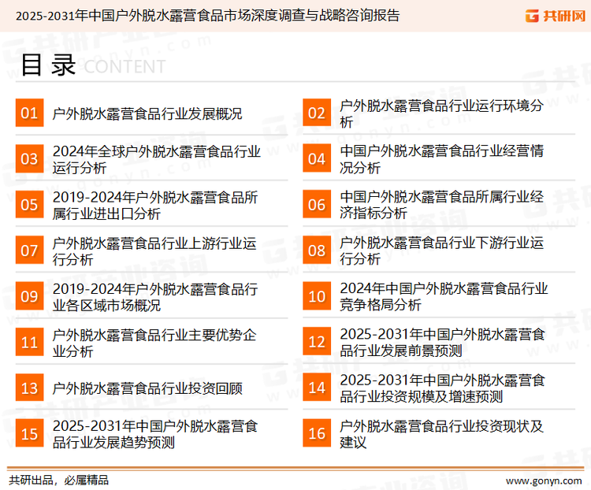Click the orange 16 number box
This screenshot has width=591, height=490.
click(317, 433)
